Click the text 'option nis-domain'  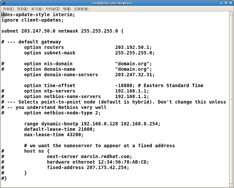(48, 64)
